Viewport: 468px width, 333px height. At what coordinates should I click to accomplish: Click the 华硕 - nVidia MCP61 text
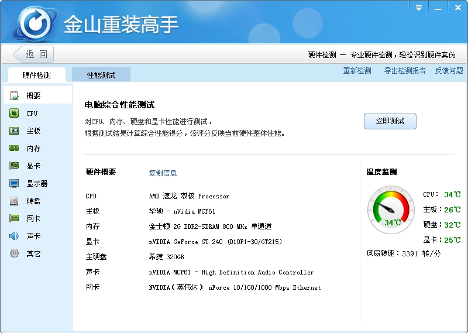click(182, 211)
